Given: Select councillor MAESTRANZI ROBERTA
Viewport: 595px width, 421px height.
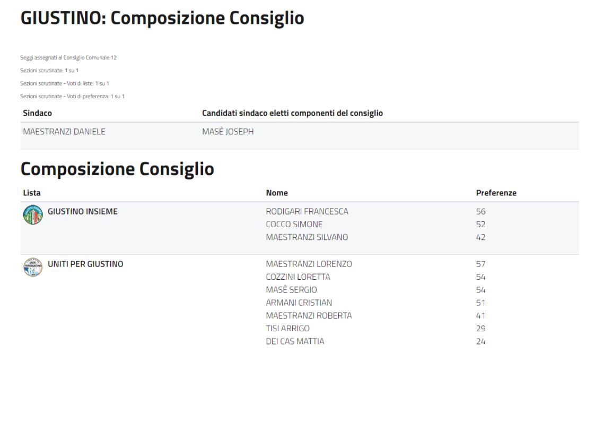Looking at the screenshot, I should coord(309,316).
